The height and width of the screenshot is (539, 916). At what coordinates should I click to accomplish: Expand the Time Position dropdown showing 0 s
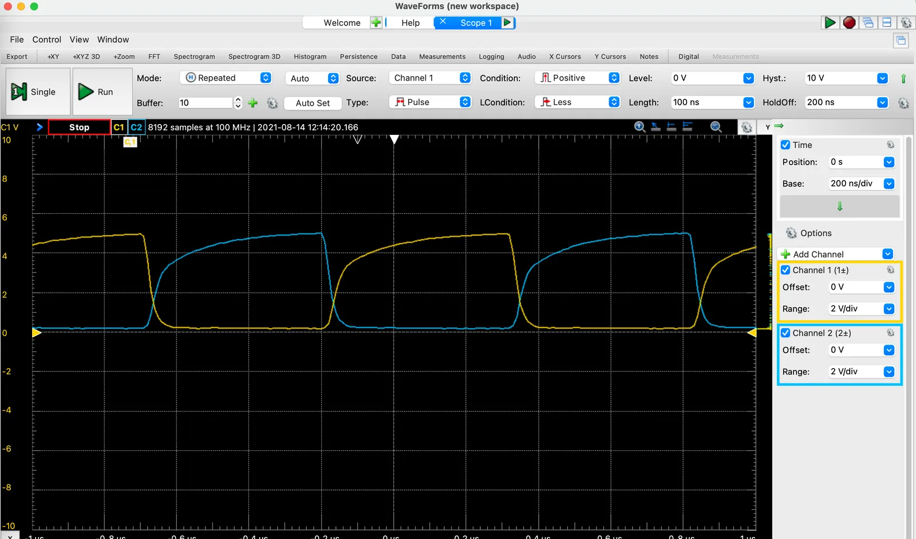pyautogui.click(x=889, y=162)
